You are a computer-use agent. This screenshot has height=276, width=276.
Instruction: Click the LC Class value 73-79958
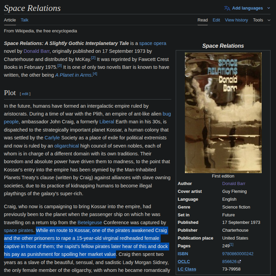point(231,269)
